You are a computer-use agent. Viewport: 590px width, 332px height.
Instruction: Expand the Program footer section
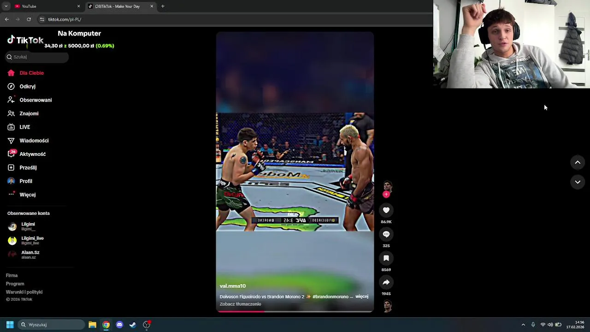click(x=15, y=284)
